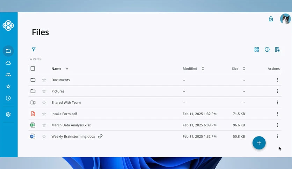This screenshot has height=169, width=292.
Task: Open actions menu for Pictures
Action: [277, 91]
